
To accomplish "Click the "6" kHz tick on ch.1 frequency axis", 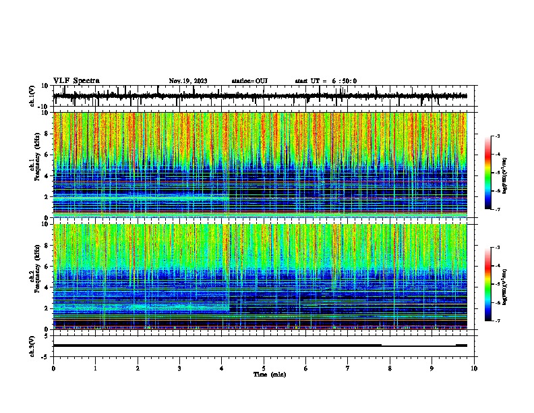I will (x=47, y=155).
